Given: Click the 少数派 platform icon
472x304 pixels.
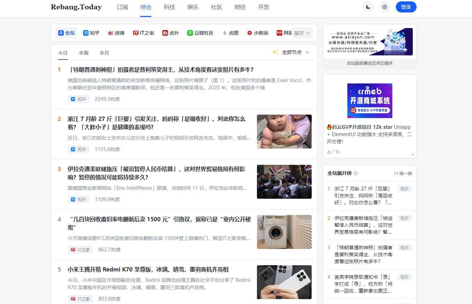Looking at the screenshot, I should (x=250, y=33).
